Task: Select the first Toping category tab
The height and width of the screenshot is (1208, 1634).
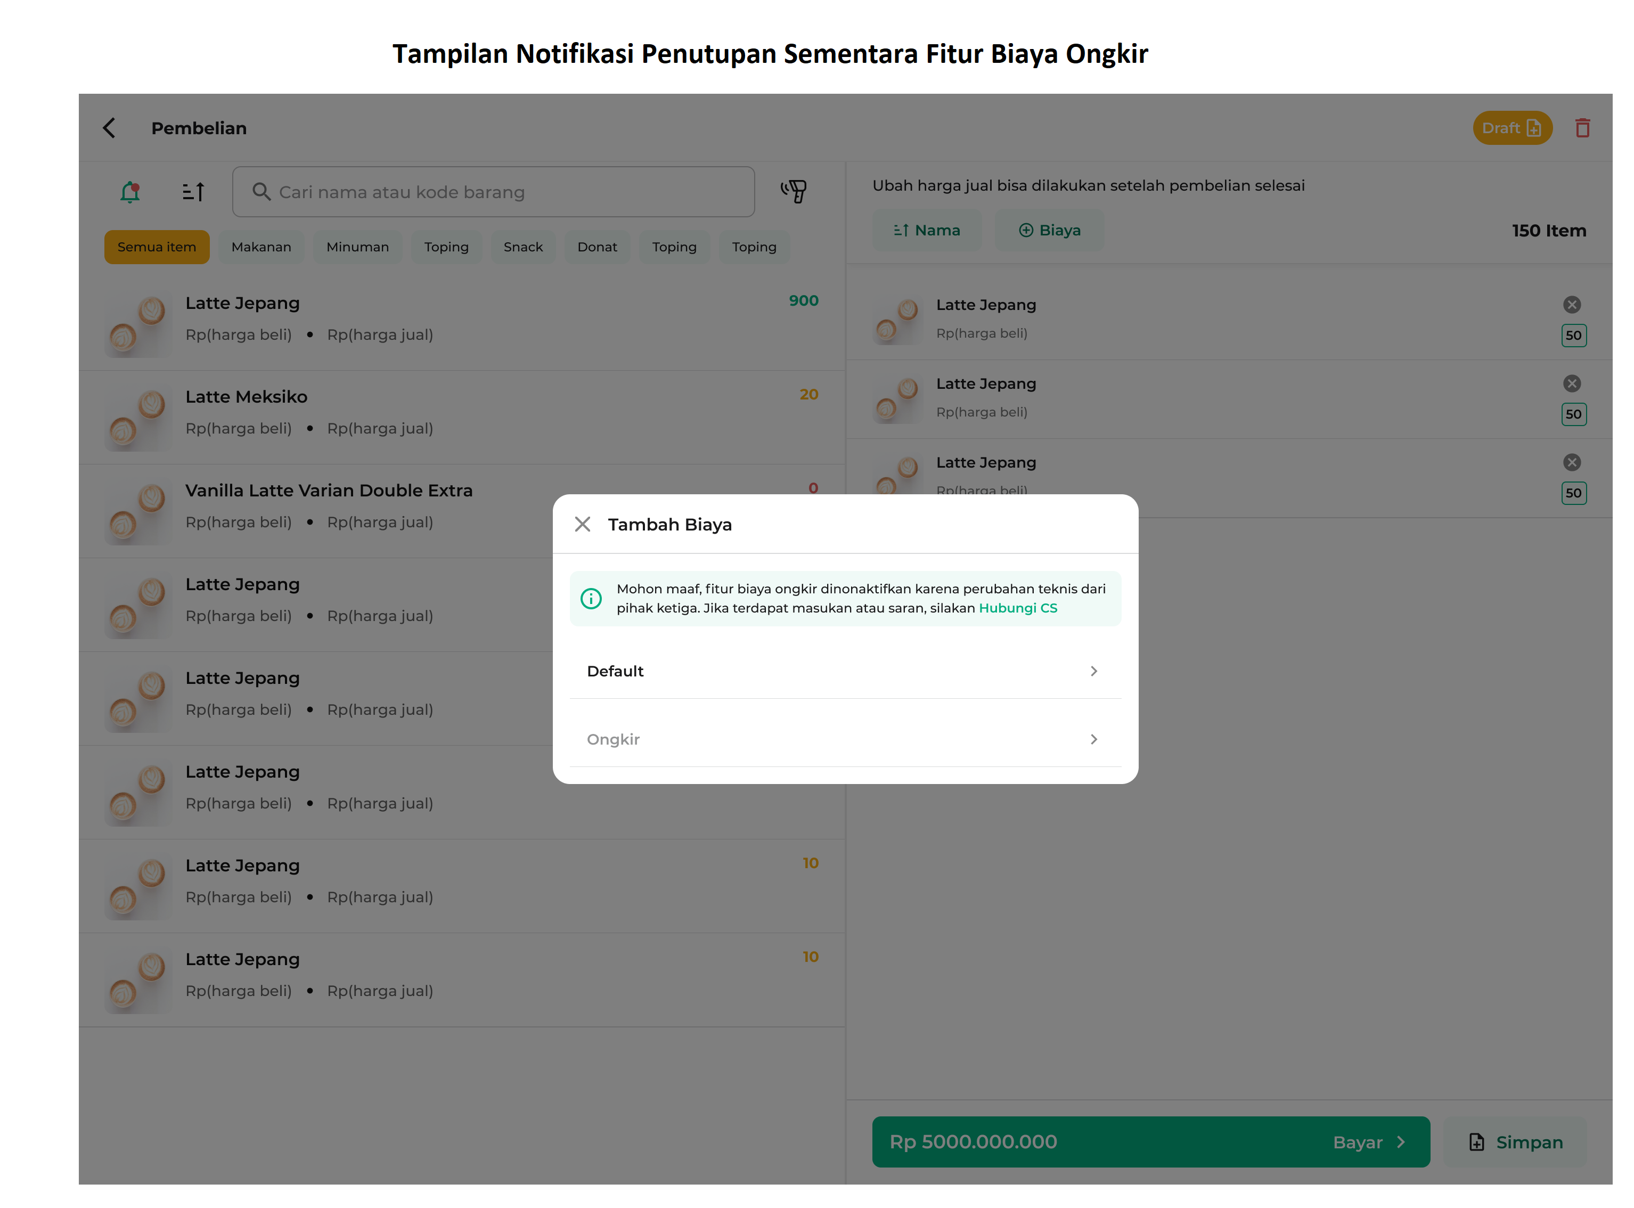Action: click(x=446, y=247)
